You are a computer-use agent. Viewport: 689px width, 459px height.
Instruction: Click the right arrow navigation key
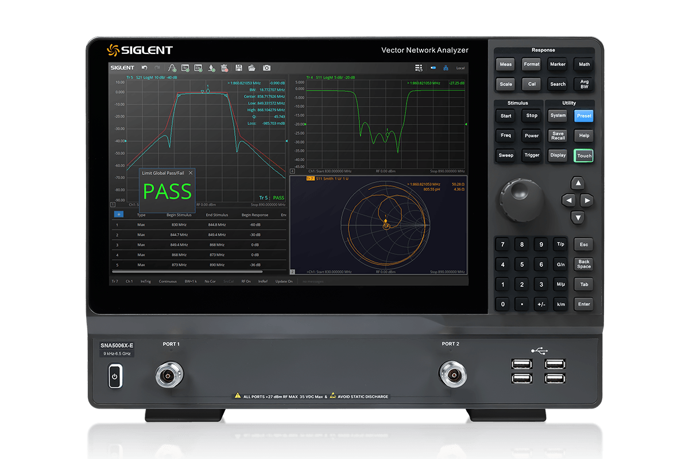(x=586, y=200)
